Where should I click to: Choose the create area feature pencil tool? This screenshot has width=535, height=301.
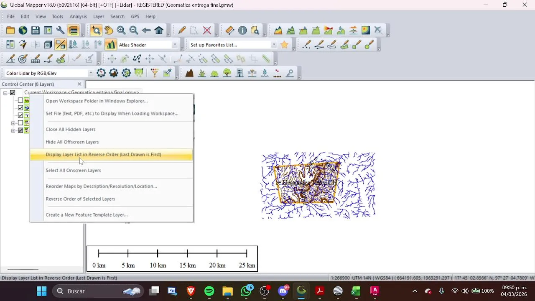click(344, 44)
